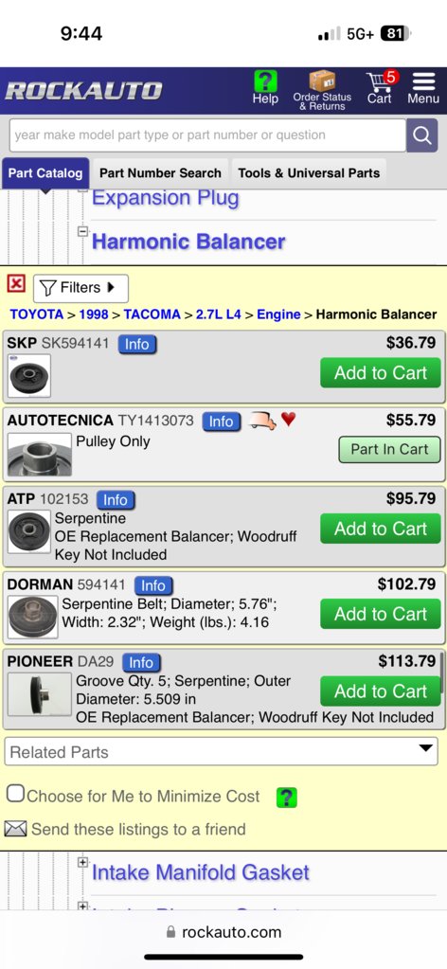Open the Filters dropdown button
This screenshot has width=447, height=969.
(81, 288)
